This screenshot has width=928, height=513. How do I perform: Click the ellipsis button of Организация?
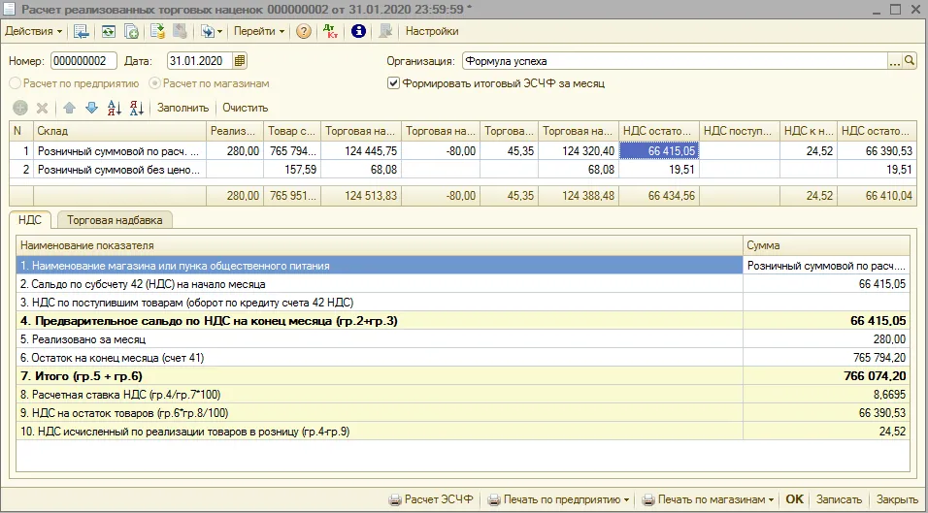click(895, 61)
